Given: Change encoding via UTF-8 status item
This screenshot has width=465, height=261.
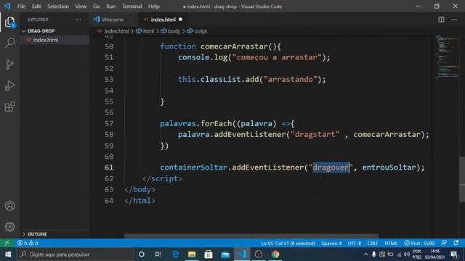Looking at the screenshot, I should click(x=355, y=244).
